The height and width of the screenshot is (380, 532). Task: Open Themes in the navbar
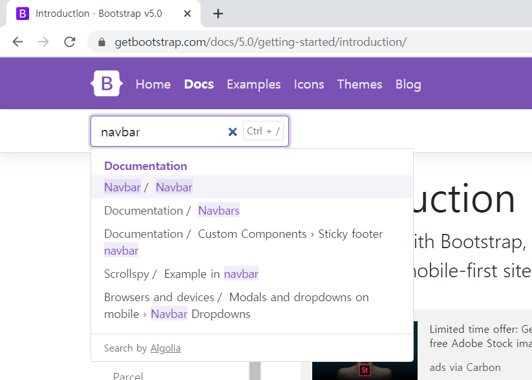(x=359, y=84)
